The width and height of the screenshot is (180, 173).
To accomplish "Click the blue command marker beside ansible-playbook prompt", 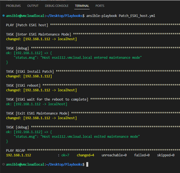I will point(3,16).
